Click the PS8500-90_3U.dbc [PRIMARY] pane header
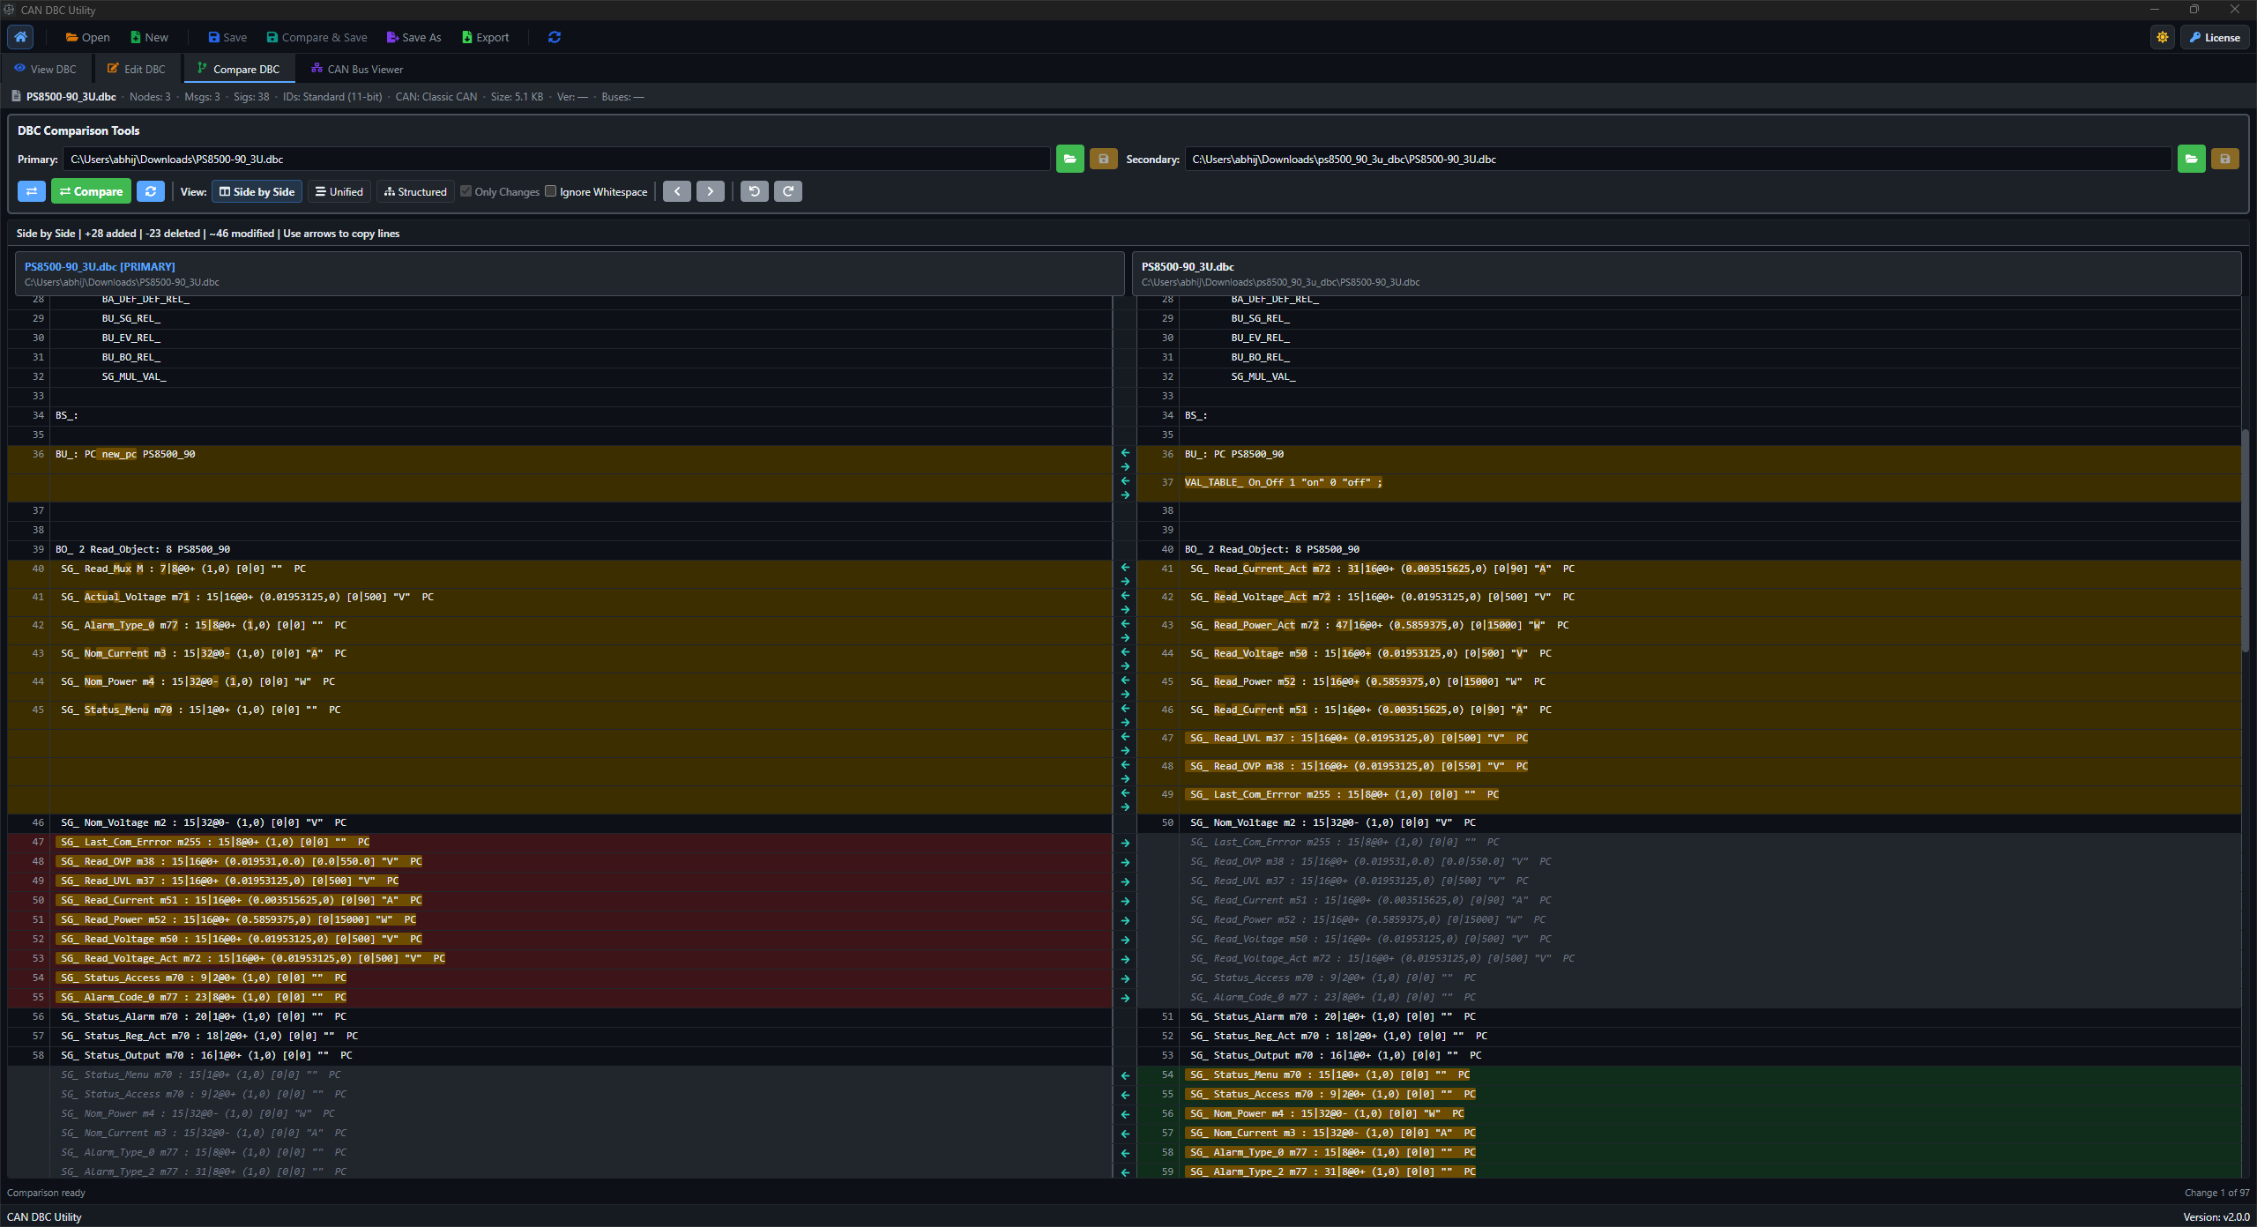 [x=570, y=273]
